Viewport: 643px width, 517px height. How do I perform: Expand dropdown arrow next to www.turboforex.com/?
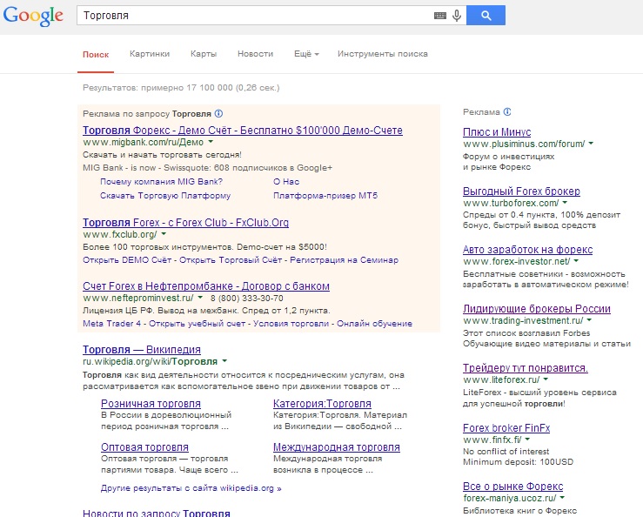click(565, 202)
